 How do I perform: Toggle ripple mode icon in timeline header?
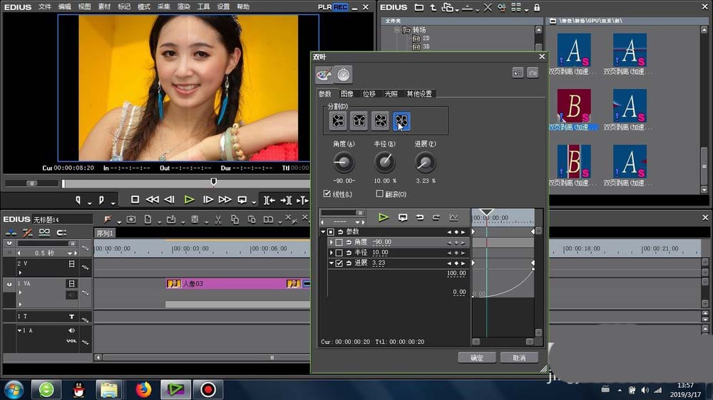(x=27, y=233)
